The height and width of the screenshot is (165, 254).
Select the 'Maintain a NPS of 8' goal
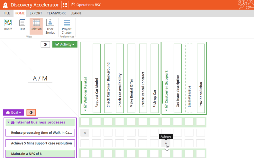click(x=40, y=154)
